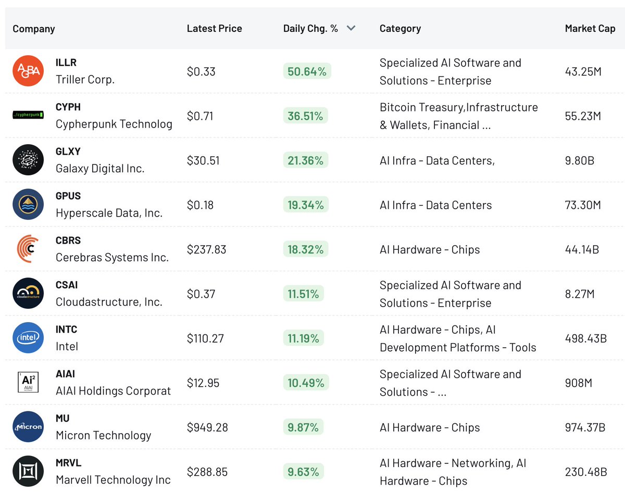Click the Cloudastructure logo icon
625x493 pixels.
tap(28, 293)
